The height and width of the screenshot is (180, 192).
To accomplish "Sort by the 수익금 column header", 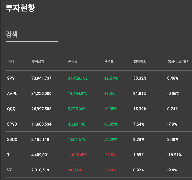I will coord(73,61).
